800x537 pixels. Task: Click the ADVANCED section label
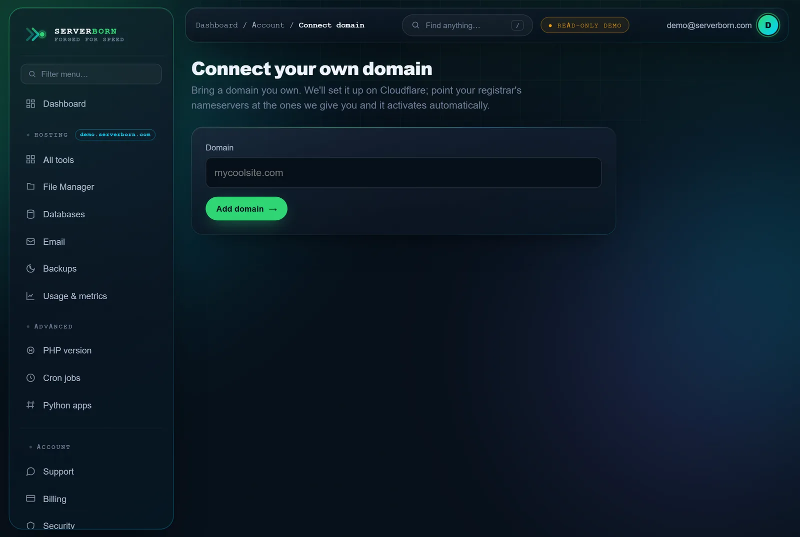pyautogui.click(x=53, y=326)
